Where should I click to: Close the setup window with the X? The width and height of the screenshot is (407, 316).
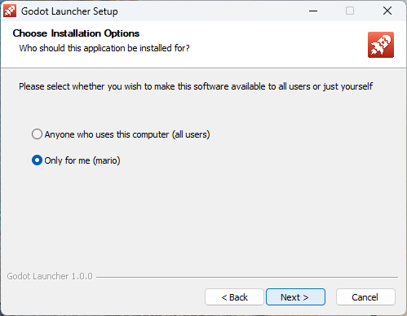[387, 11]
